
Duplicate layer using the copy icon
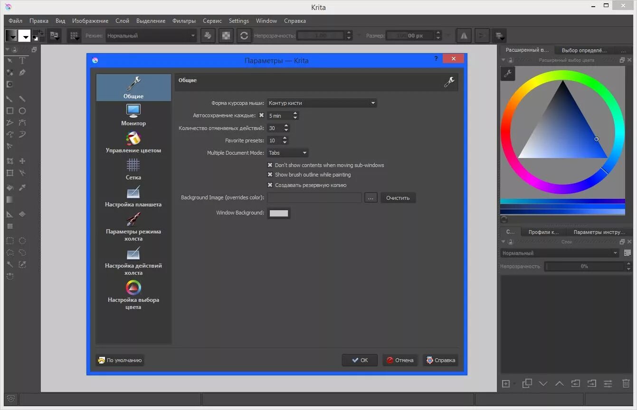coord(527,383)
